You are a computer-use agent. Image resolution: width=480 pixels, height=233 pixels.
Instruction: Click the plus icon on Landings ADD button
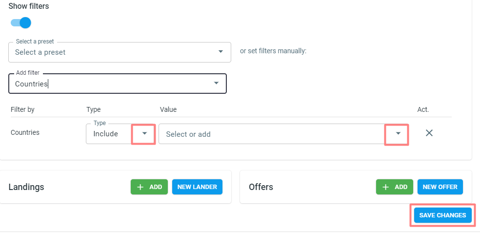(x=140, y=187)
